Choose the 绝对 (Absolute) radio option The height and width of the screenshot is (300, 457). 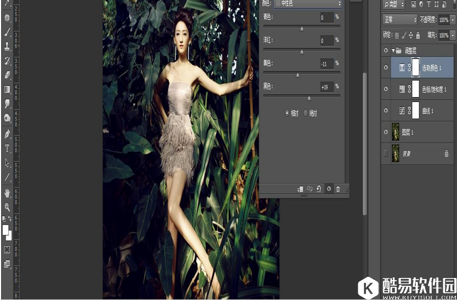coord(305,113)
